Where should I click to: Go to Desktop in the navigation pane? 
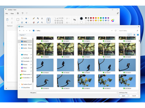pyautogui.click(x=25, y=55)
